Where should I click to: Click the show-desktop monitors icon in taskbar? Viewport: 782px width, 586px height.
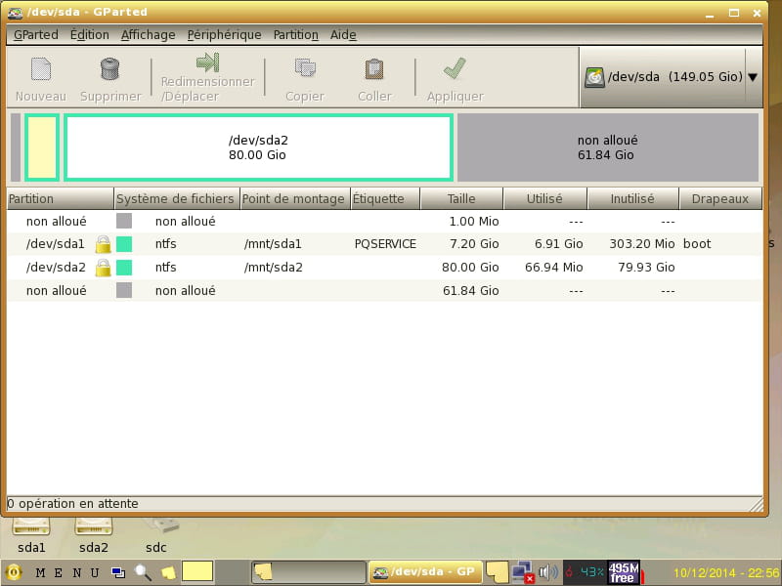click(x=118, y=572)
